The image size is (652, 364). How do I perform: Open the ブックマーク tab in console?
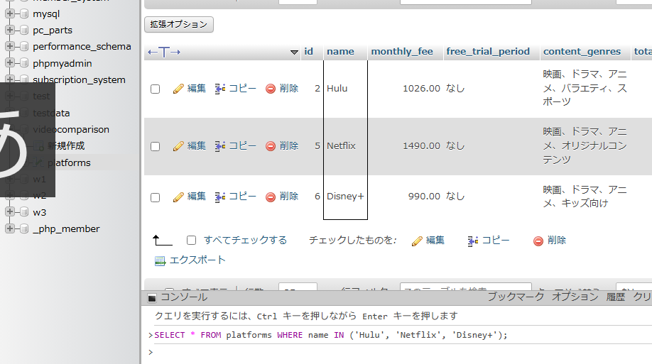pyautogui.click(x=516, y=297)
